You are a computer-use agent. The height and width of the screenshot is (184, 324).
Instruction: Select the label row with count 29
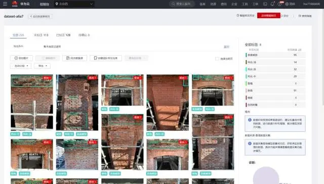(x=275, y=76)
